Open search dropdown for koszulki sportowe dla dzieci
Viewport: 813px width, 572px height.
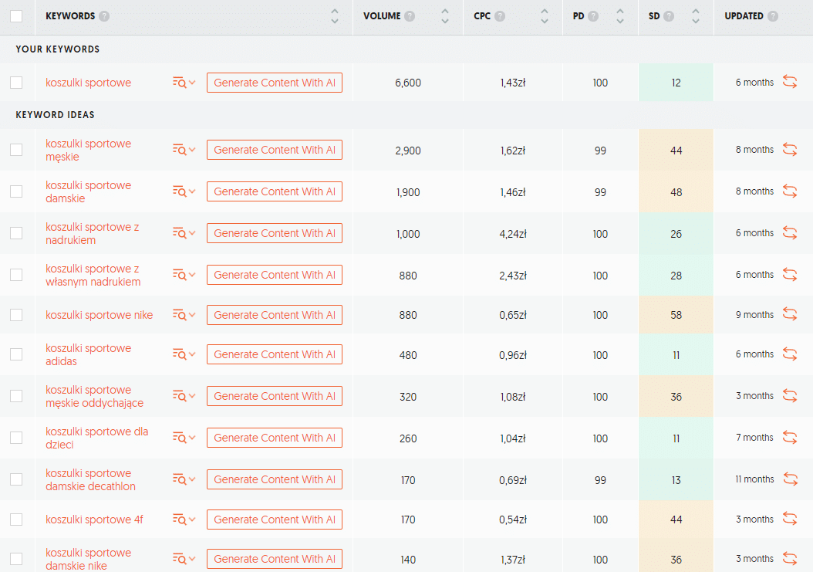(x=184, y=438)
